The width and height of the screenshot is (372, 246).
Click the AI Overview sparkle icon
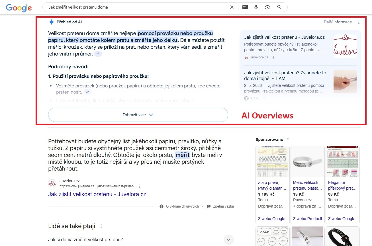click(x=51, y=22)
